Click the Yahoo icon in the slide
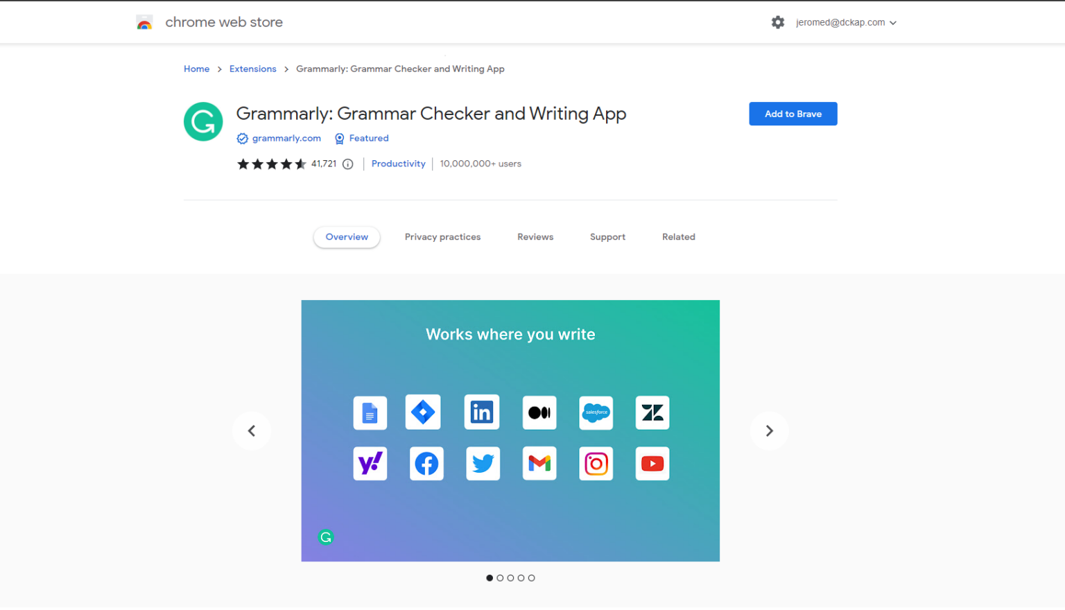The width and height of the screenshot is (1065, 610). click(x=370, y=464)
